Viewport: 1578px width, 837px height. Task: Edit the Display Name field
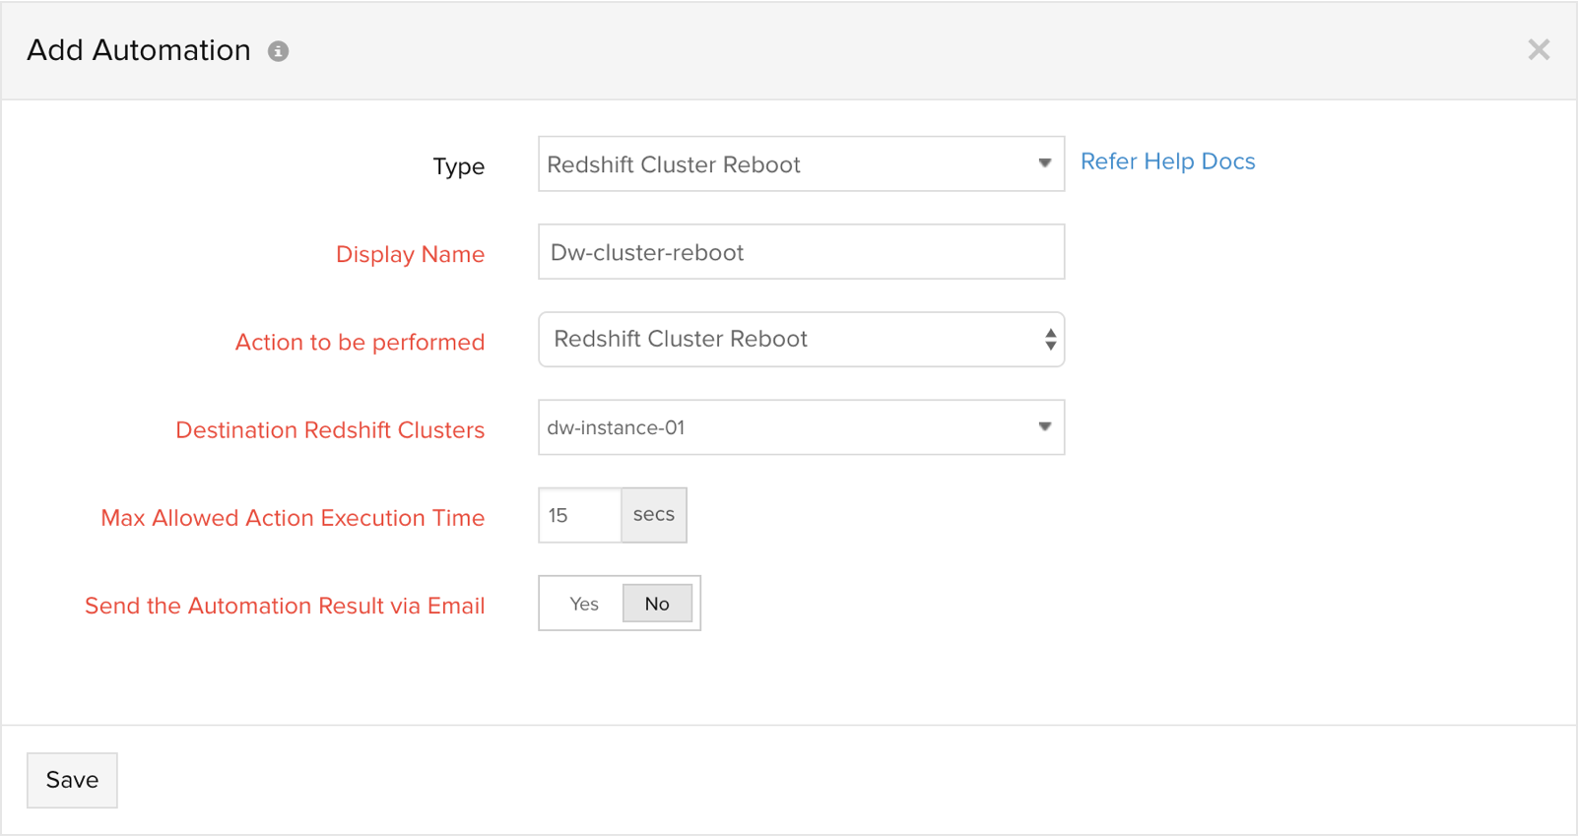(801, 252)
